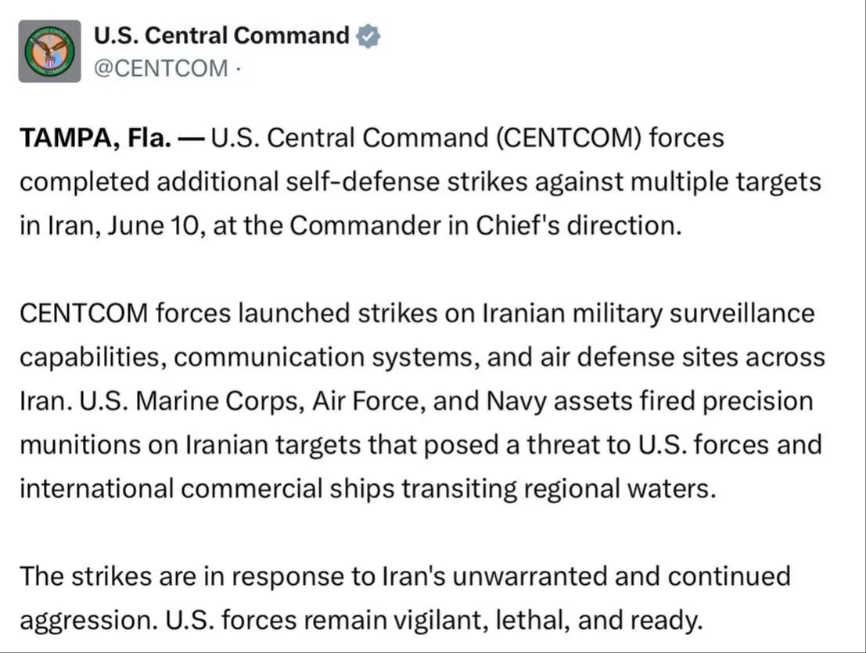Open the @CENTCOM handle
This screenshot has height=653, width=866.
[x=160, y=69]
